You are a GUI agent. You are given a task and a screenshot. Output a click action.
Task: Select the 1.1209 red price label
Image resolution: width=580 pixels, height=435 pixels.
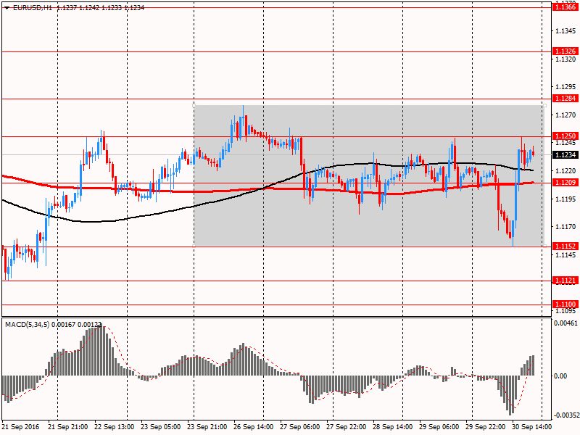click(x=565, y=182)
